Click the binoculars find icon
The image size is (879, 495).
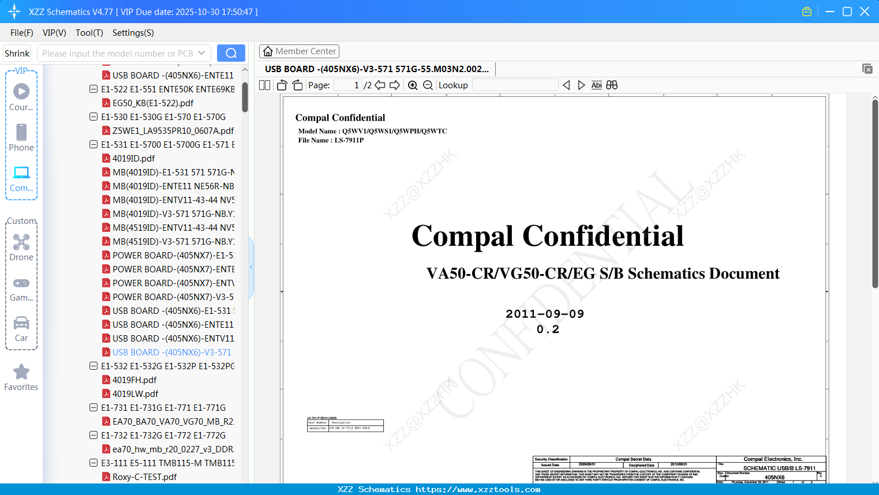(612, 85)
